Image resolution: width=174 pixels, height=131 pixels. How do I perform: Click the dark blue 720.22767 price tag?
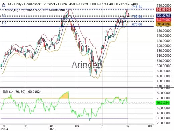pos(163,16)
